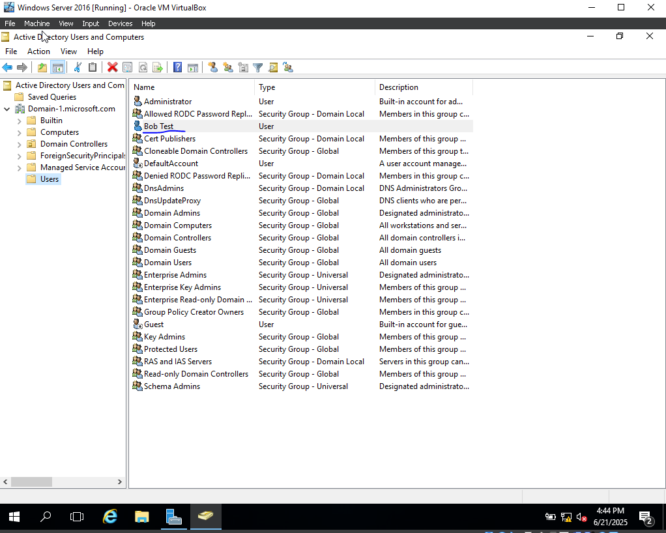Click the tree pane horizontal scrollbar thumb

pyautogui.click(x=31, y=482)
